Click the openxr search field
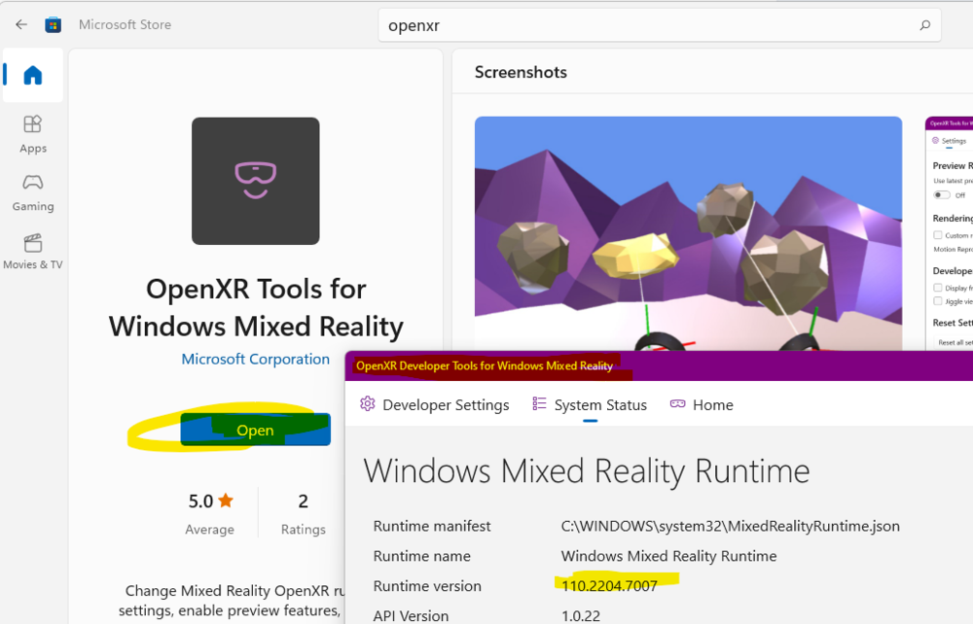 pos(660,25)
